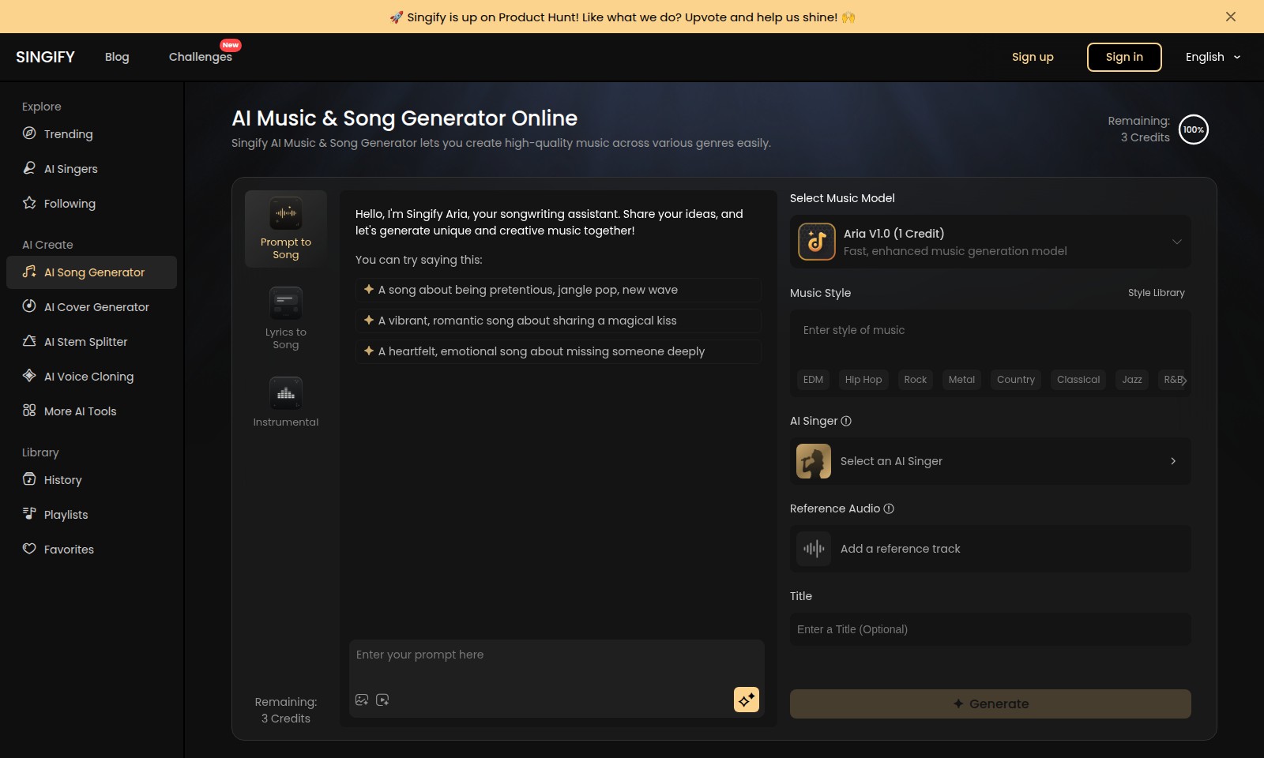1264x758 pixels.
Task: Click the arrow to show more music styles
Action: coord(1183,380)
